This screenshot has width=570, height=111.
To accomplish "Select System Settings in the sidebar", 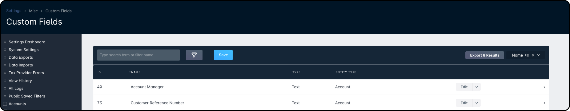I will (x=24, y=50).
